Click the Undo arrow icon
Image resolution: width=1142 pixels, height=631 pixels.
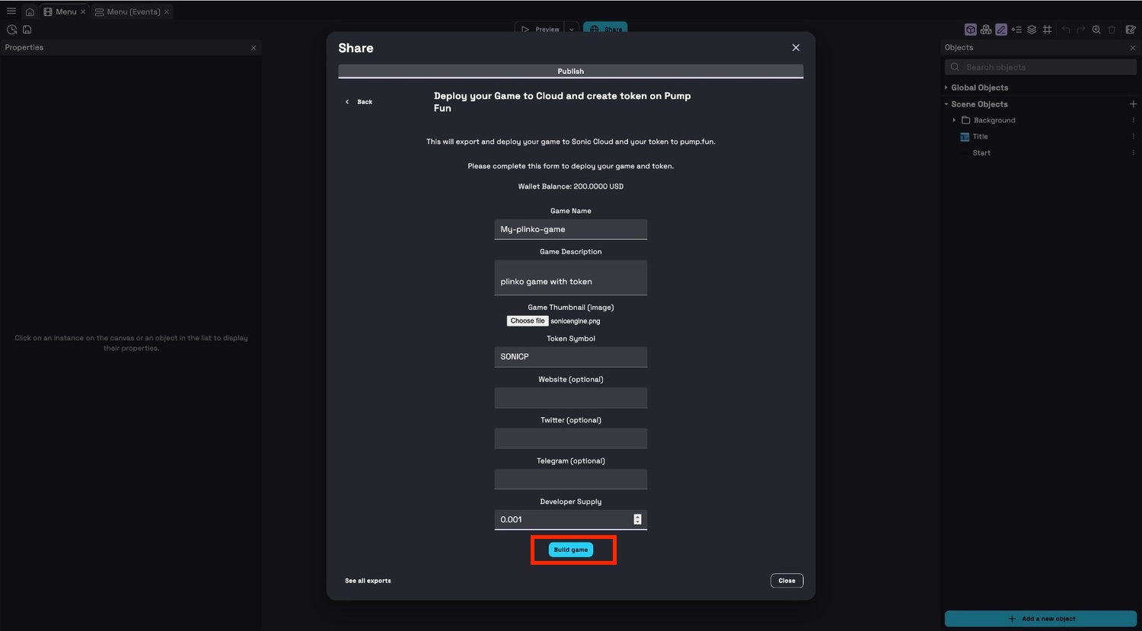point(1066,30)
